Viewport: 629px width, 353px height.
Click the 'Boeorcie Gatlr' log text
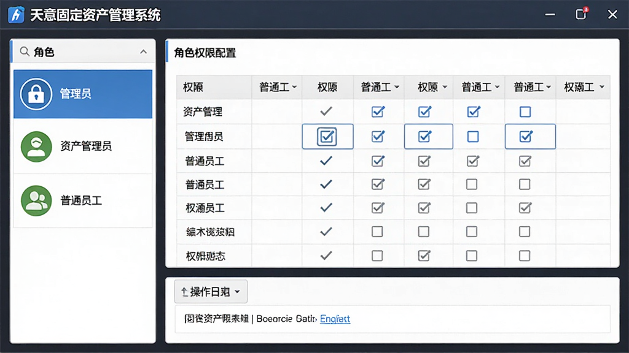pos(286,319)
